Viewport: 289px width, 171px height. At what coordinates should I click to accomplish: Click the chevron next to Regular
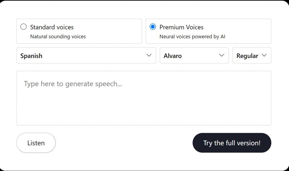coord(265,56)
